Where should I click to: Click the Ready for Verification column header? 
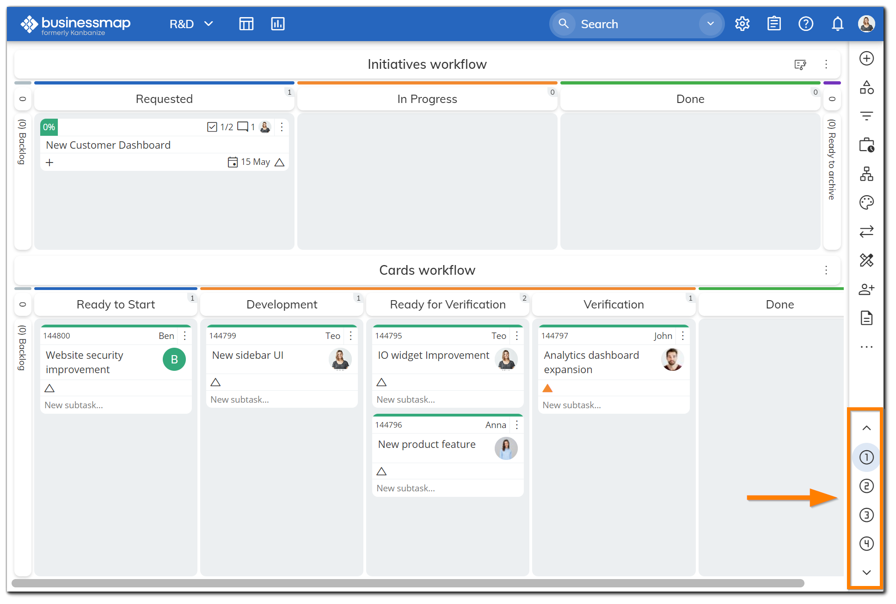click(448, 305)
